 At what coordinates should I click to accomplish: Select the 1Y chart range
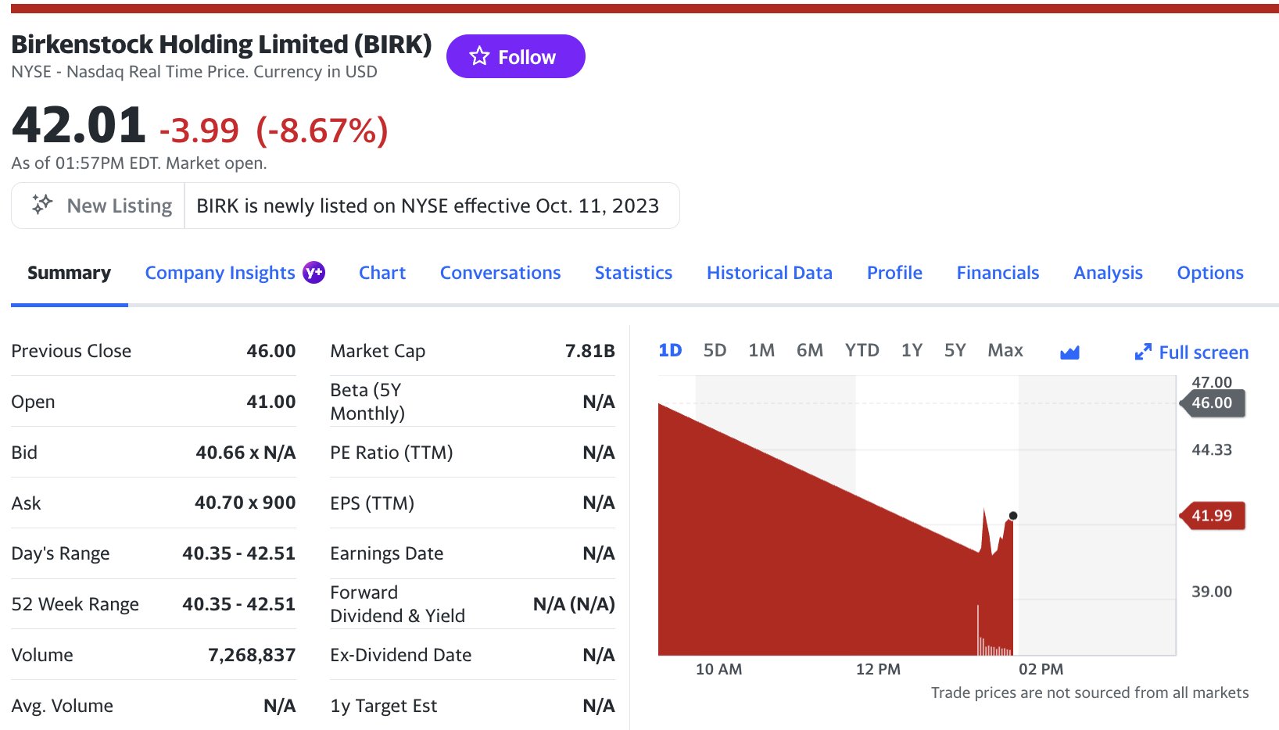point(912,350)
